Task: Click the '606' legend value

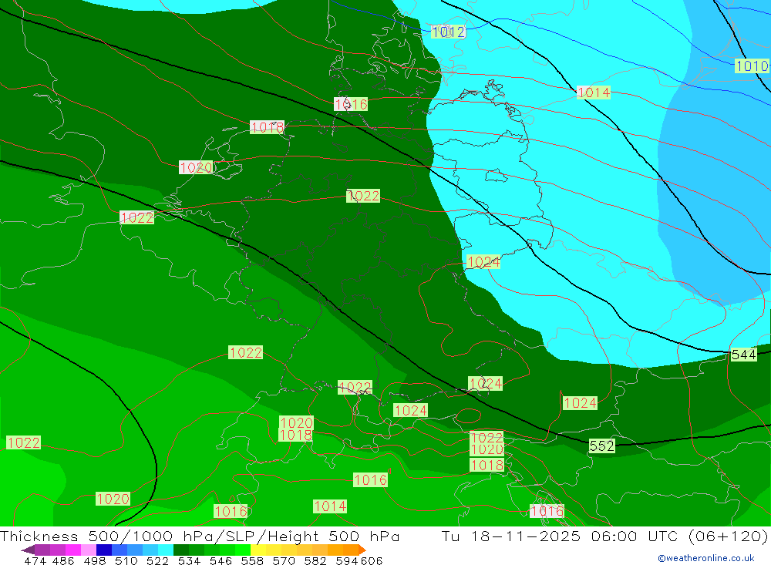Action: [x=372, y=560]
